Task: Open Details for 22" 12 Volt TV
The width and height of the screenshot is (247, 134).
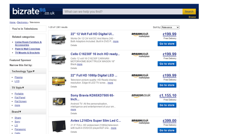Action: point(74,45)
